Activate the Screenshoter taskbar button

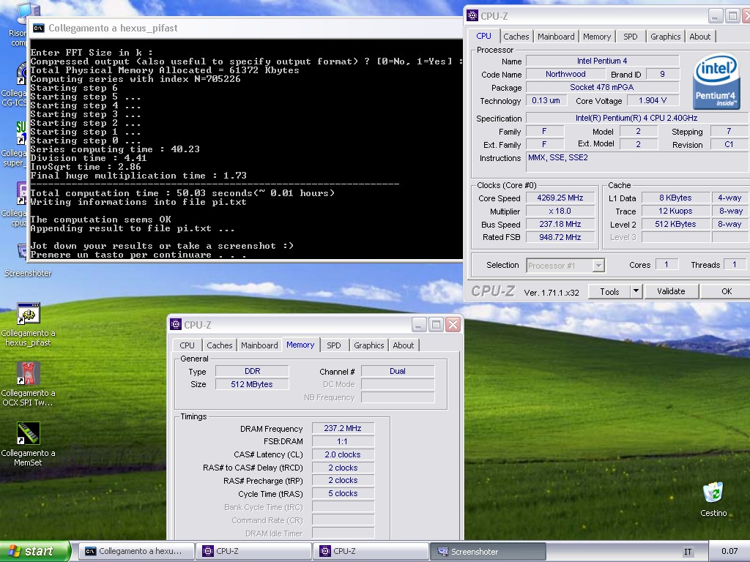point(488,551)
